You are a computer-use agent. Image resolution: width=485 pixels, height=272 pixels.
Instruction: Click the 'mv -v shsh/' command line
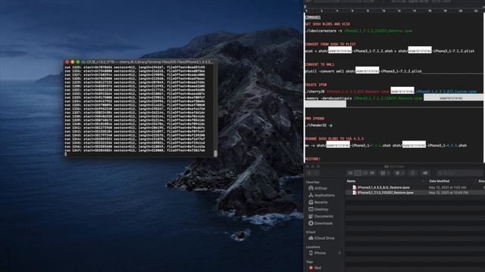click(386, 145)
